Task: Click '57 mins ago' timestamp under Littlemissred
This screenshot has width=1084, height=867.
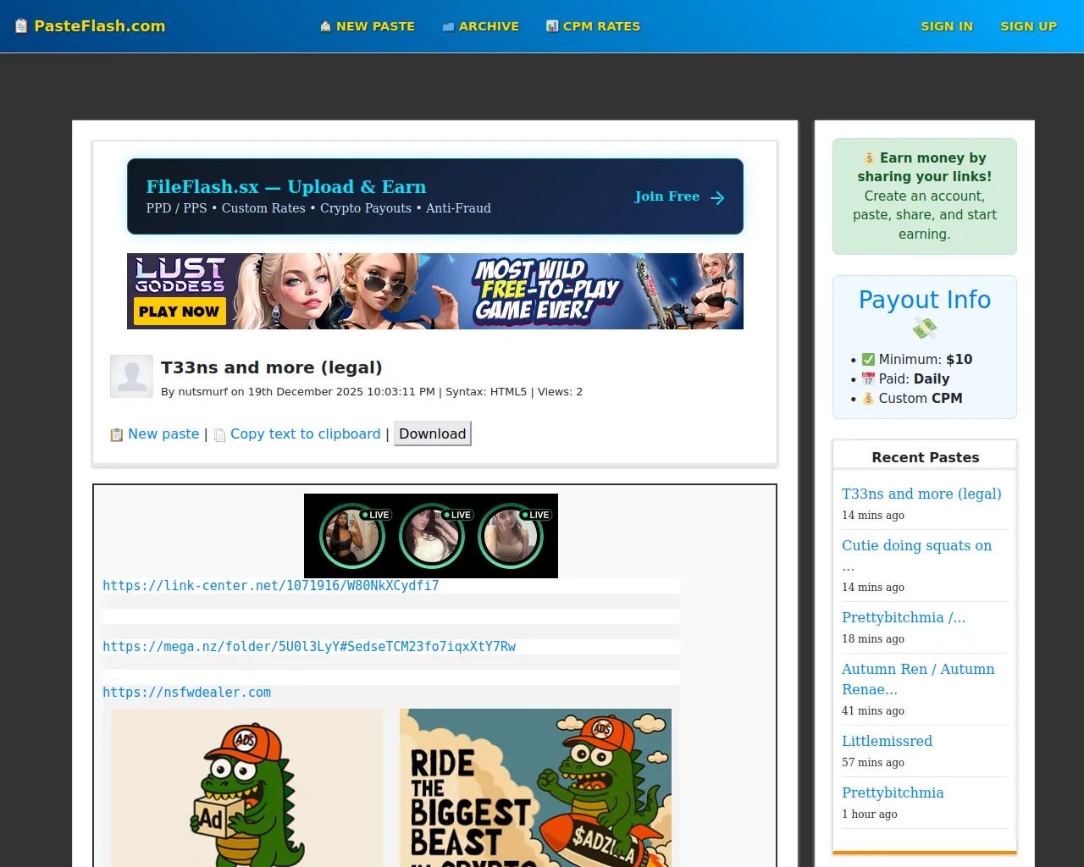Action: 873,762
